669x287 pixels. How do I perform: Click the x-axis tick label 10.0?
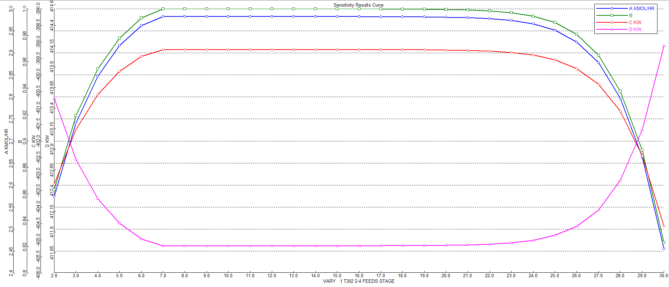point(228,275)
